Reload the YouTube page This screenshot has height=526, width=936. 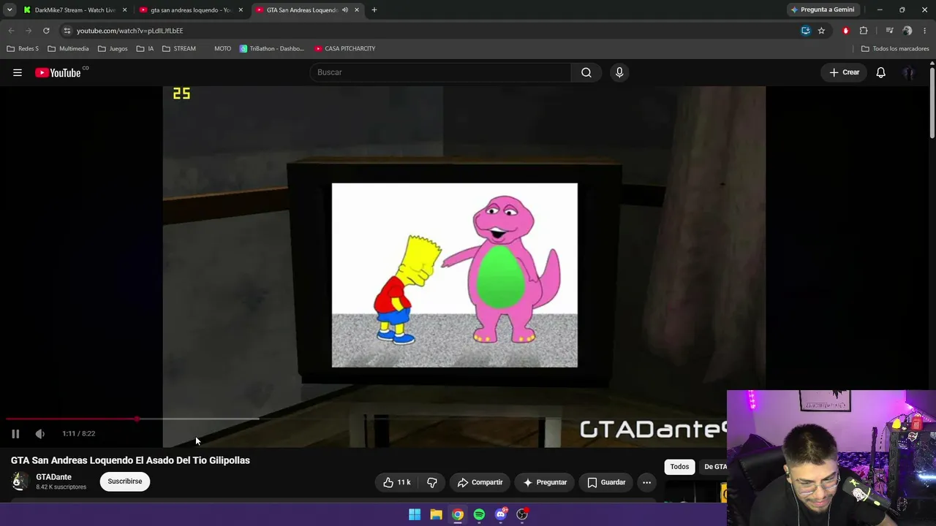[x=46, y=31]
